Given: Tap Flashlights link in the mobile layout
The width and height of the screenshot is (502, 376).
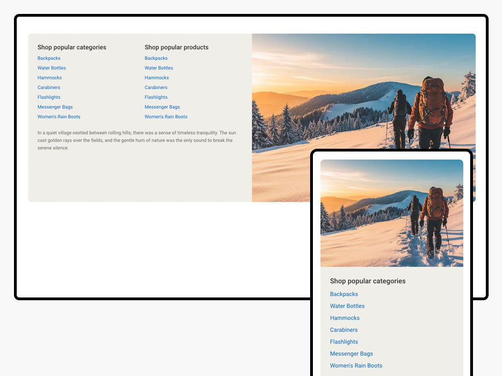Looking at the screenshot, I should (x=344, y=342).
